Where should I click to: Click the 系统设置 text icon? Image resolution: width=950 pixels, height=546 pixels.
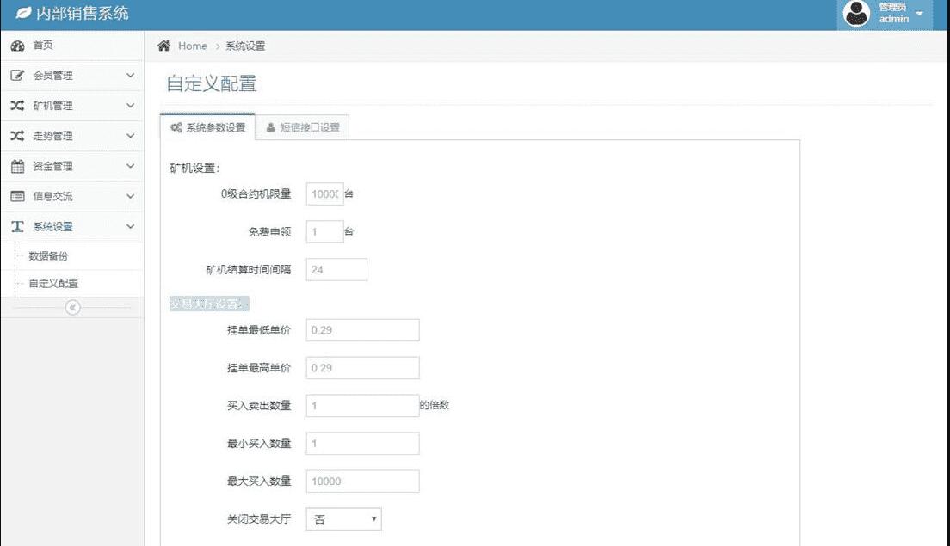tap(17, 226)
